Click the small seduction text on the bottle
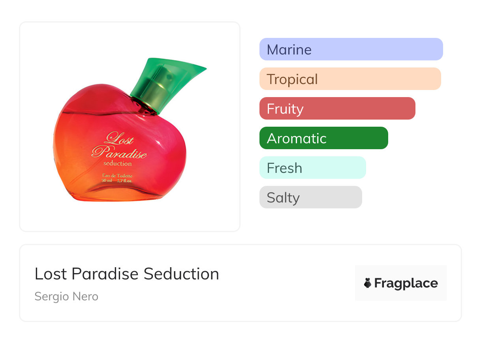 (x=117, y=163)
